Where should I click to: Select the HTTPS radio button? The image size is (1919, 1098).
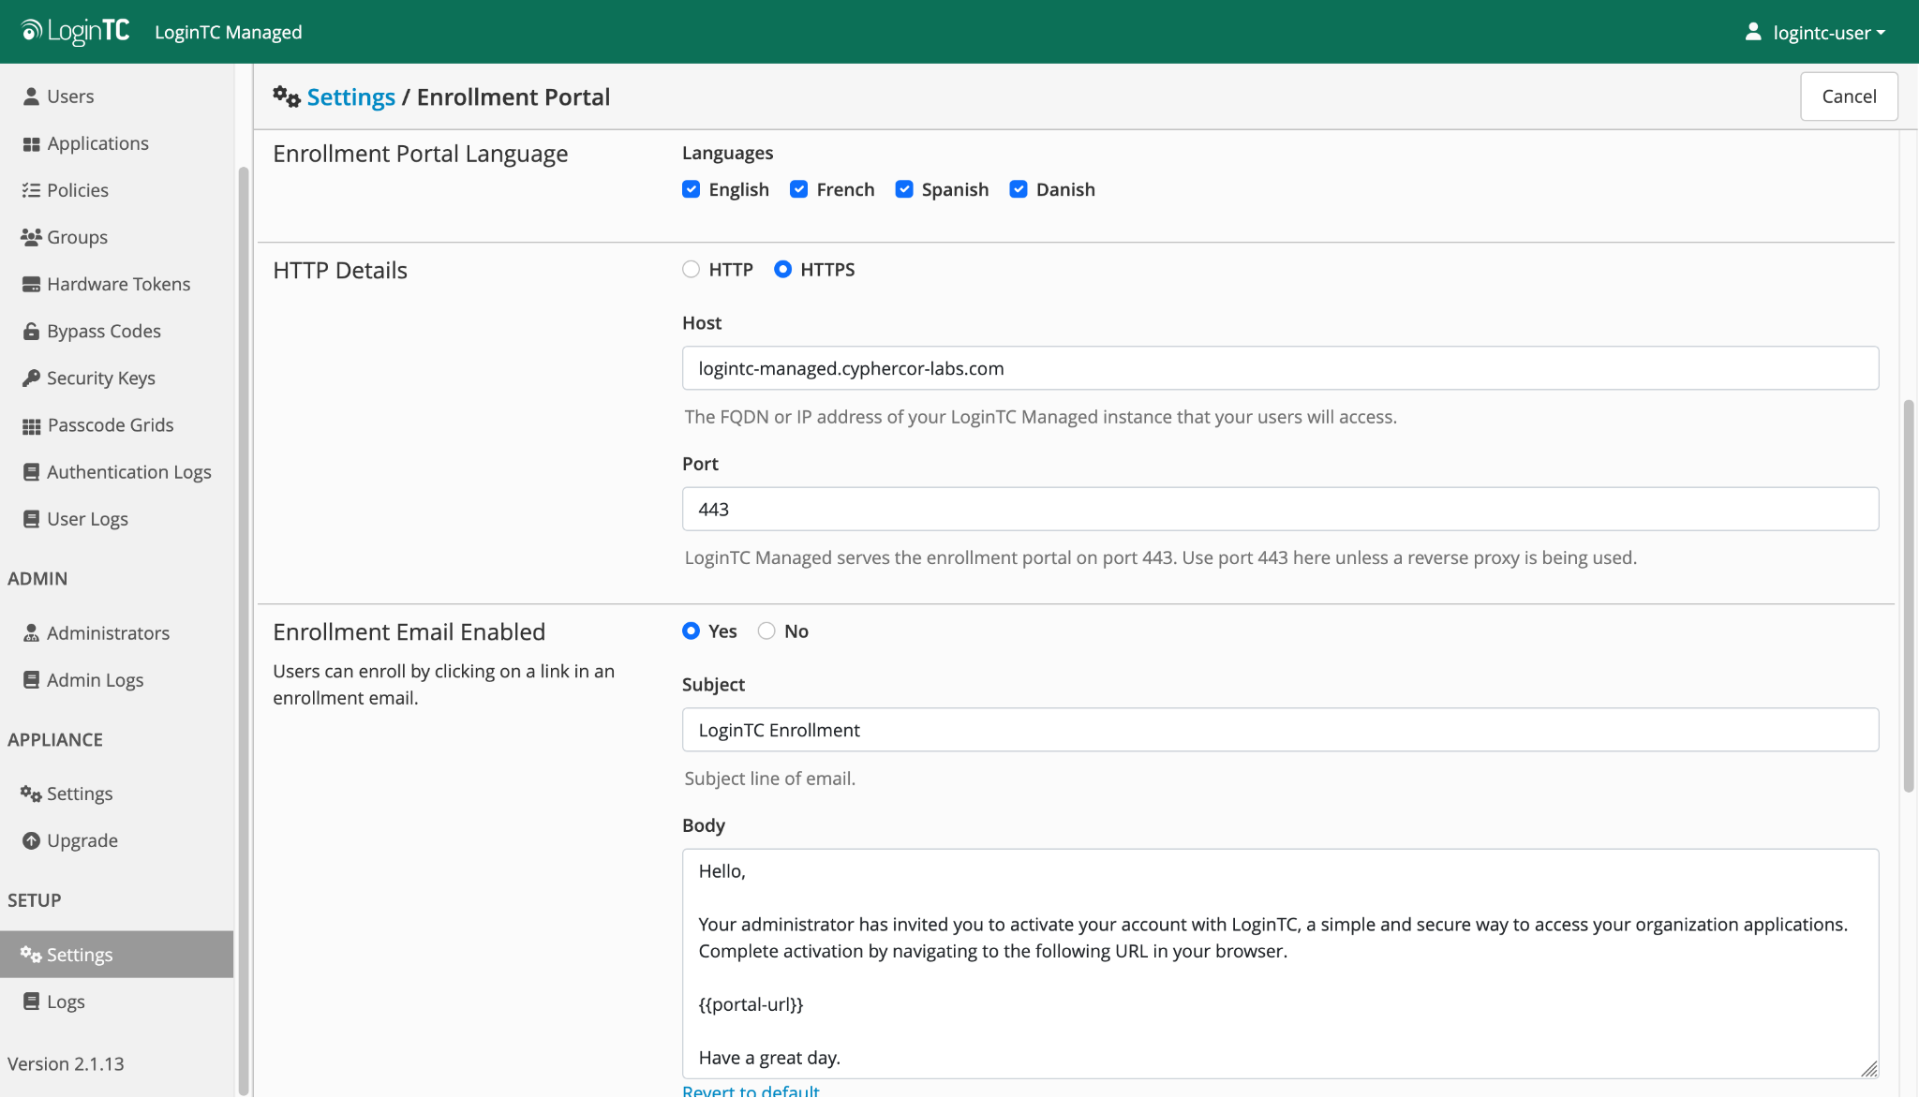pyautogui.click(x=782, y=270)
